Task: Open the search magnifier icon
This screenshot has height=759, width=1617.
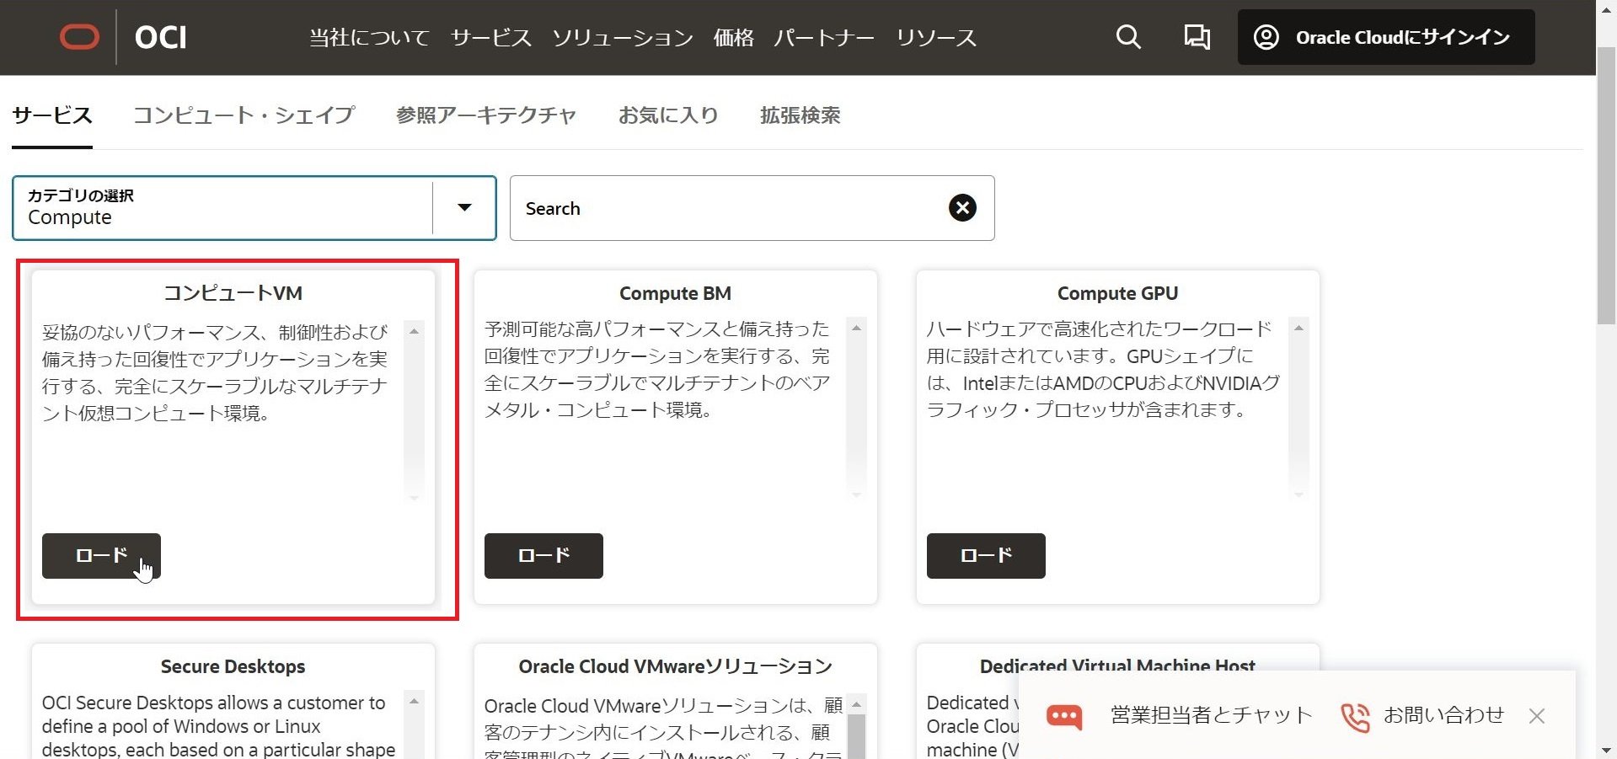Action: [1127, 37]
